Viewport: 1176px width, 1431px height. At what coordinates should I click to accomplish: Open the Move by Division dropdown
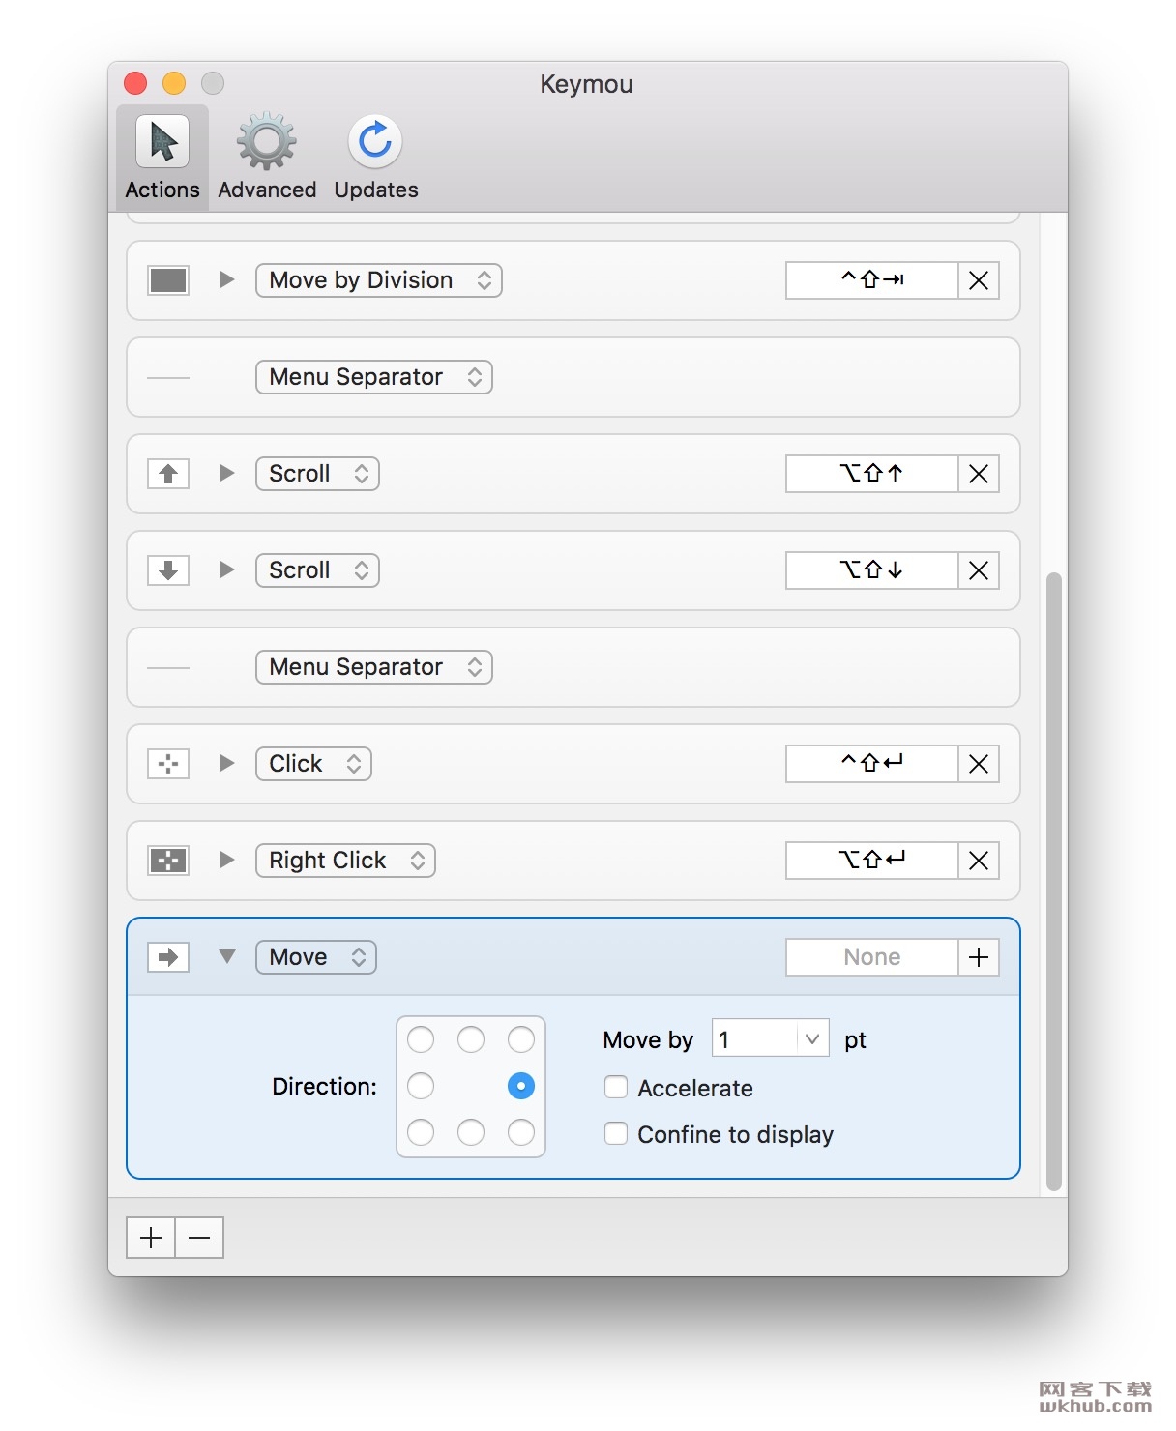(x=379, y=280)
